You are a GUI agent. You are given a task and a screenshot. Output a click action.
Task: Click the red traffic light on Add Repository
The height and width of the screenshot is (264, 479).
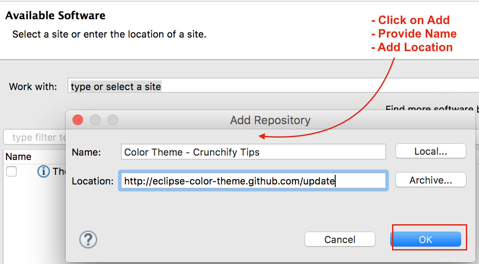(78, 120)
